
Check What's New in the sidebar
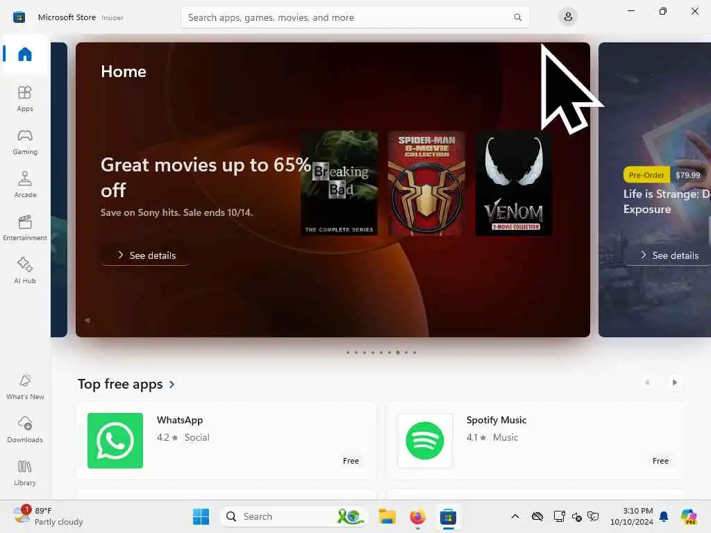click(x=25, y=387)
